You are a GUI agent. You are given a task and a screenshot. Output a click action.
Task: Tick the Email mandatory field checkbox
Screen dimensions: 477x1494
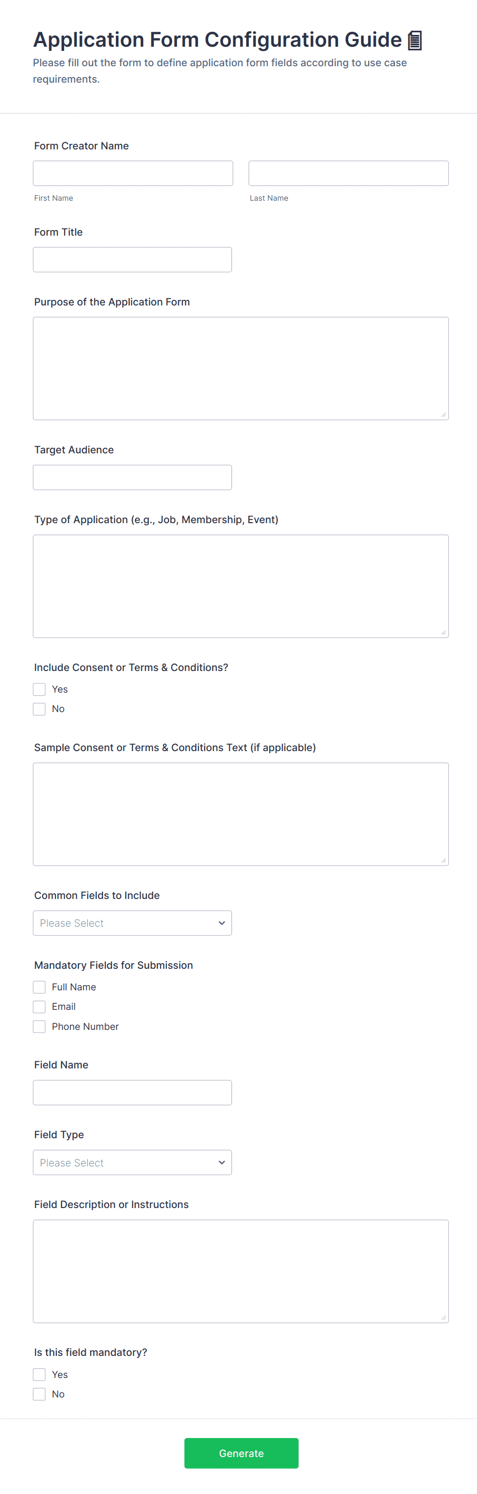pyautogui.click(x=39, y=1006)
